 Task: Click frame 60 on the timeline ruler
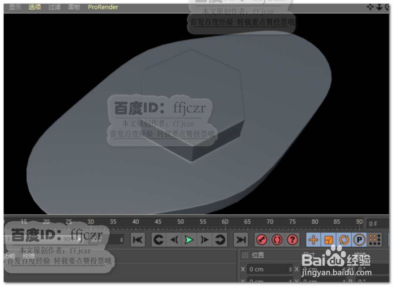(x=225, y=222)
